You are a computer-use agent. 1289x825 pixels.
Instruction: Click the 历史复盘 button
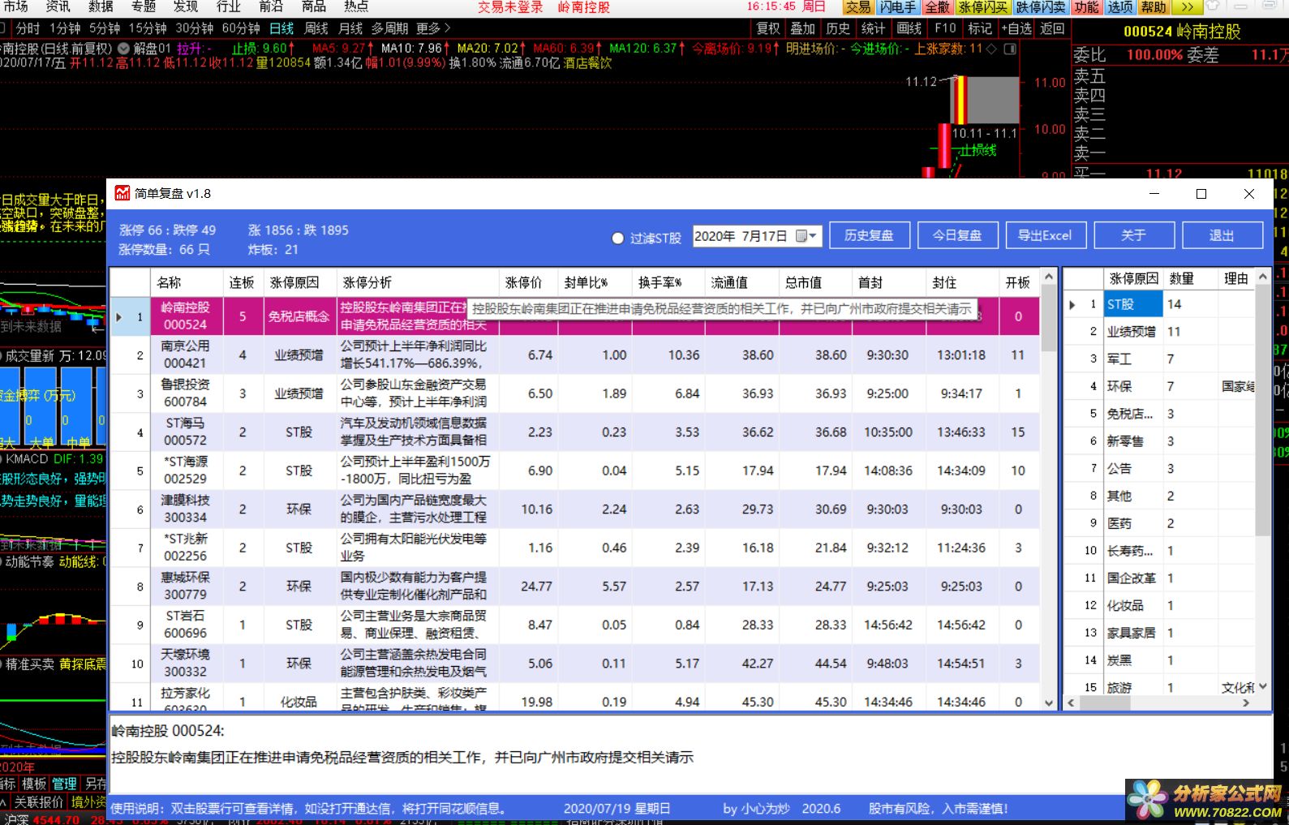click(869, 235)
